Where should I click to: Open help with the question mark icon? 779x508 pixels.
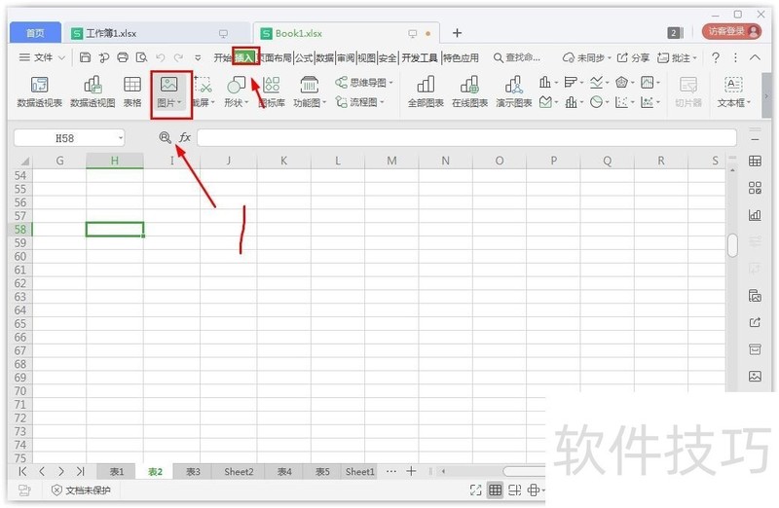tap(716, 57)
